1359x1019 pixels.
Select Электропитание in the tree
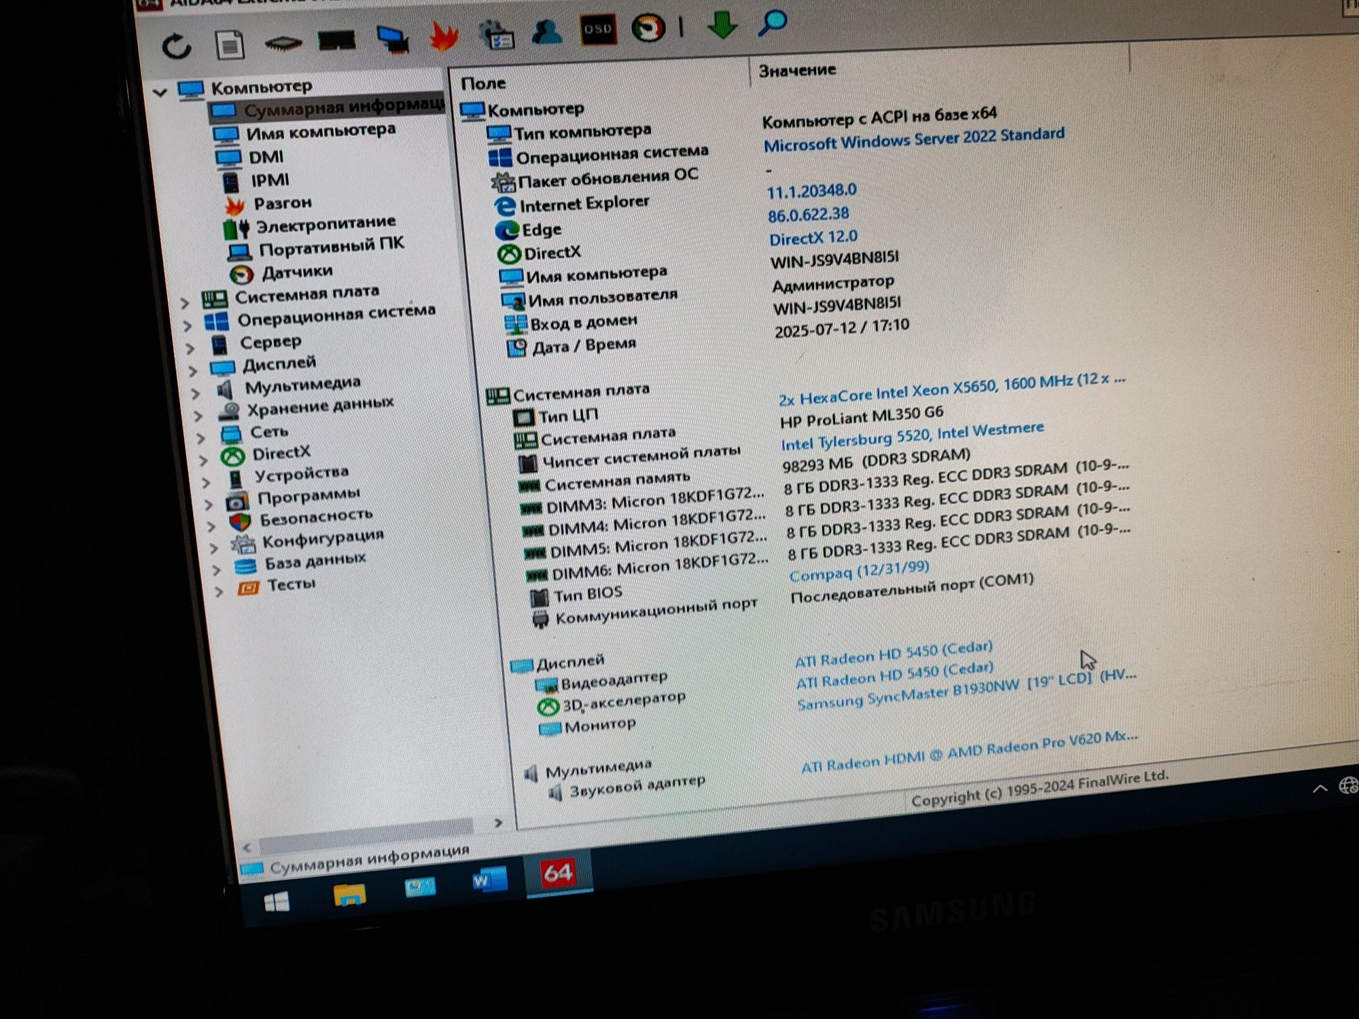[x=309, y=225]
